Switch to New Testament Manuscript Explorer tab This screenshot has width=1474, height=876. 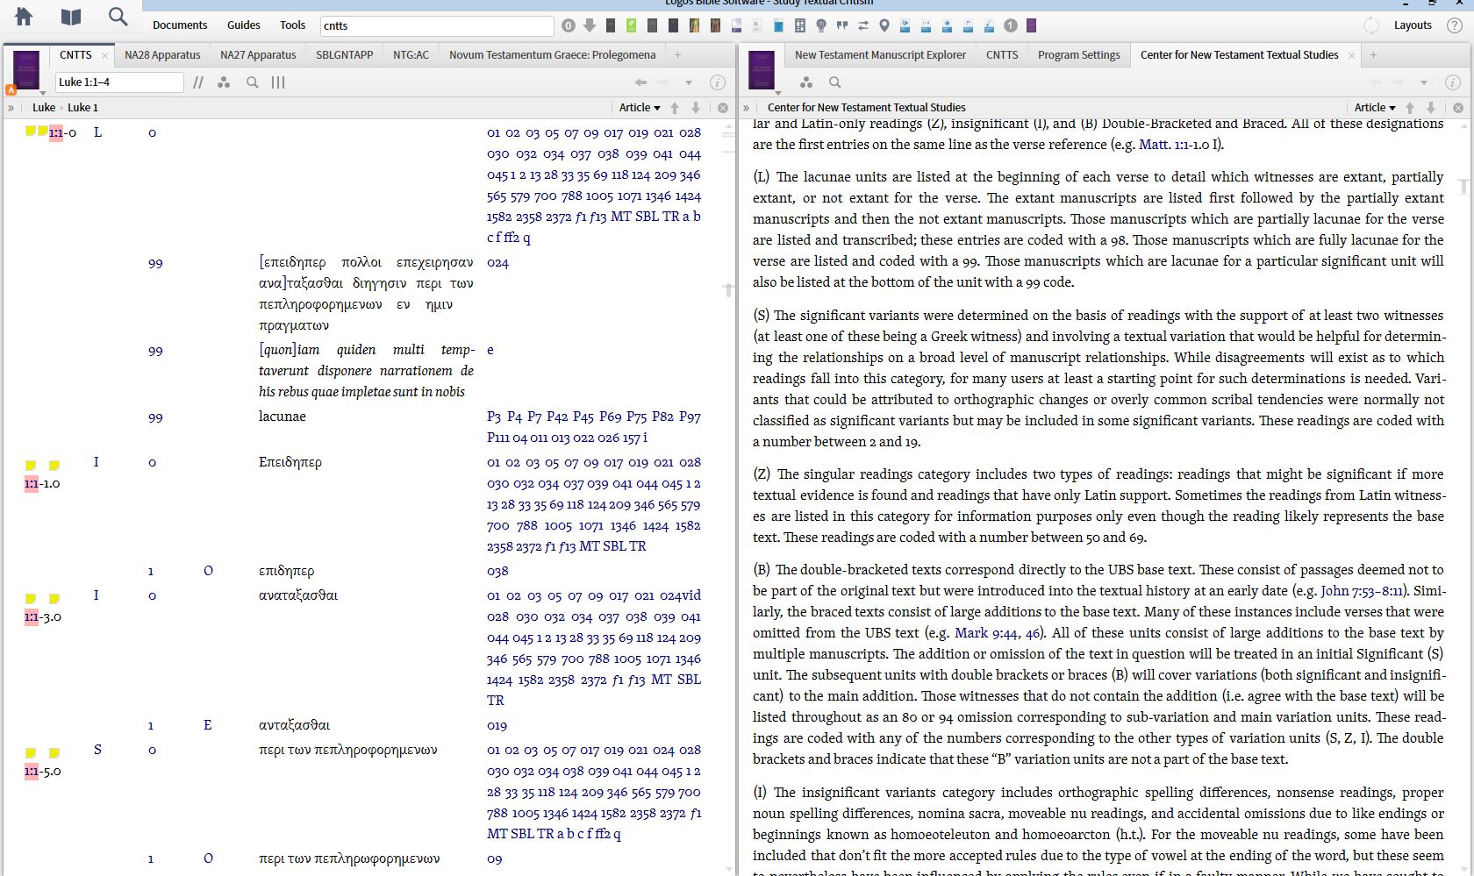[880, 55]
